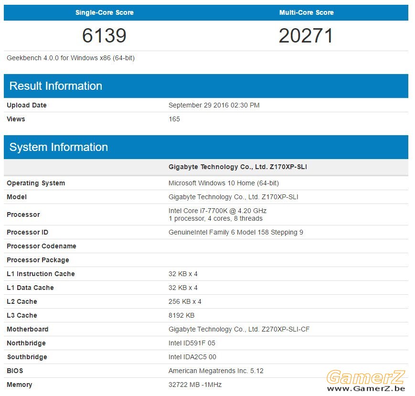Select the Model value Gigabyte Z170XP-SLI
This screenshot has height=396, width=415.
coord(234,197)
